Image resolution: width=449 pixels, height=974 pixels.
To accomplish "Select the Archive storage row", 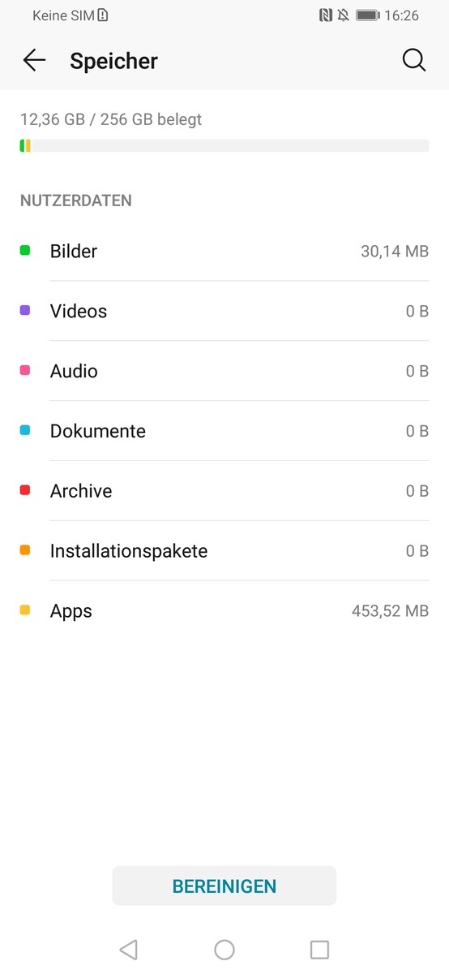I will [x=224, y=491].
